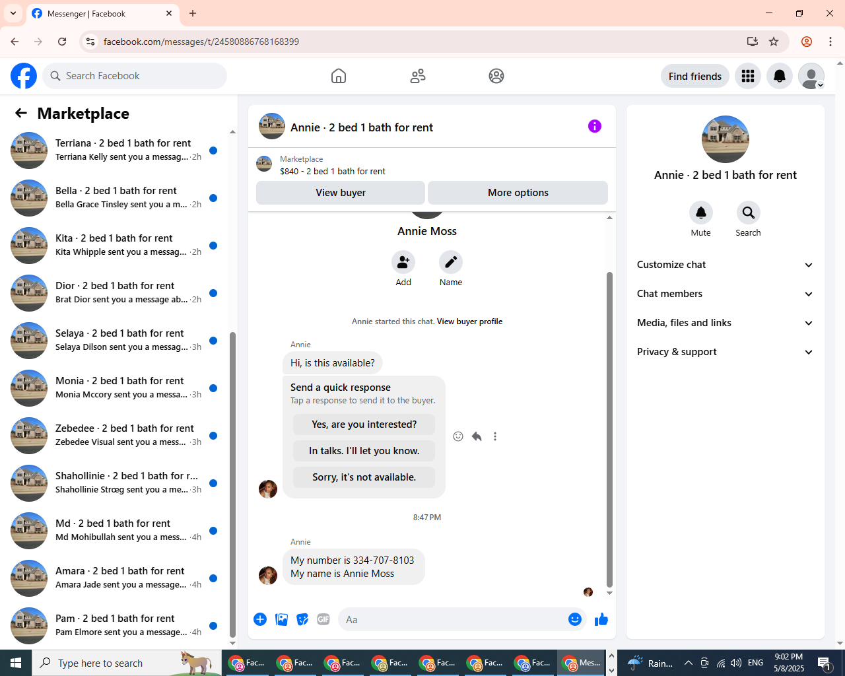
Task: Open a new browser tab
Action: 193,13
